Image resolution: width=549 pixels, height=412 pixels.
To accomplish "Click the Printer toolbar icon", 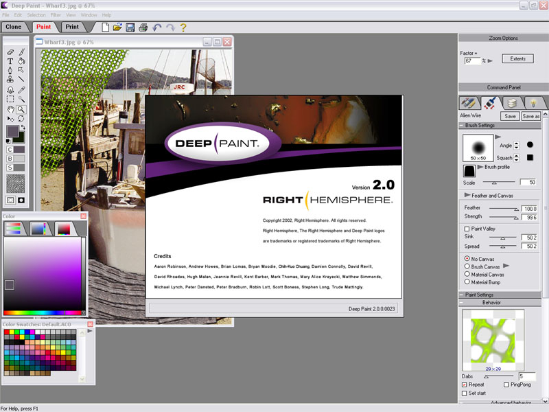I will [x=143, y=27].
